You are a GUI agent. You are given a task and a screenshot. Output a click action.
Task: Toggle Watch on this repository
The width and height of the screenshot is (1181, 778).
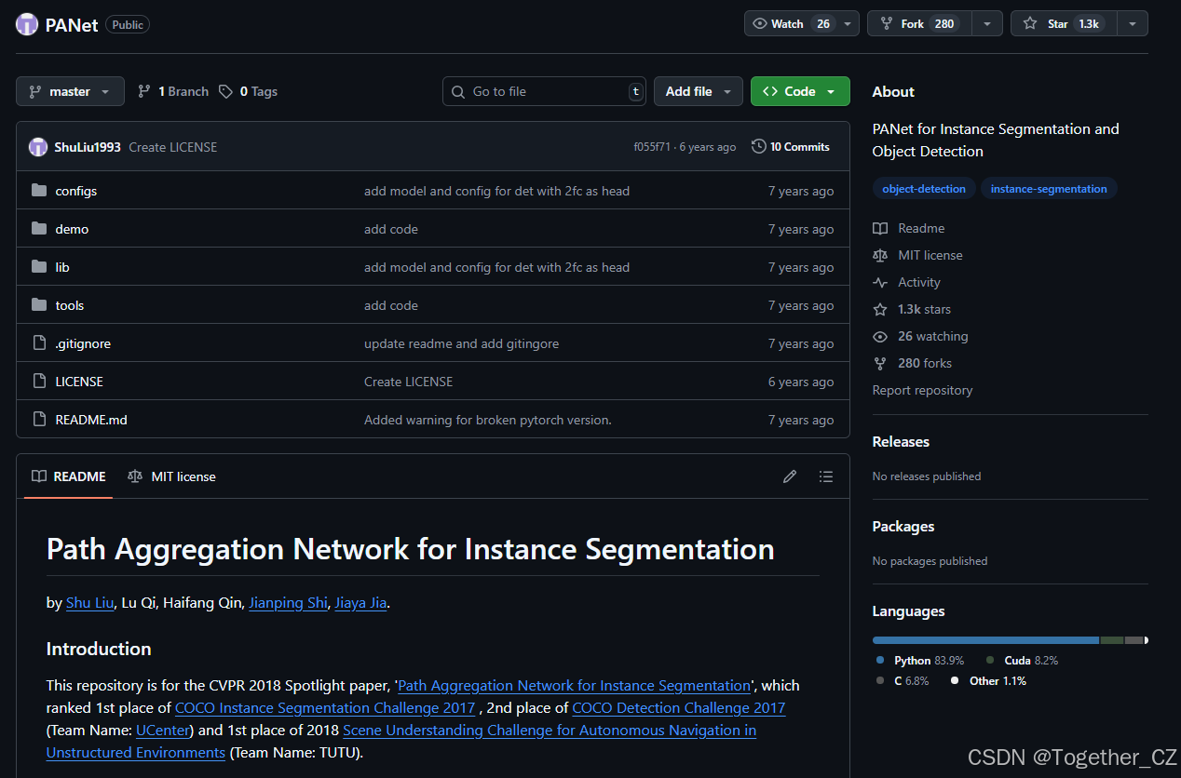pyautogui.click(x=791, y=24)
